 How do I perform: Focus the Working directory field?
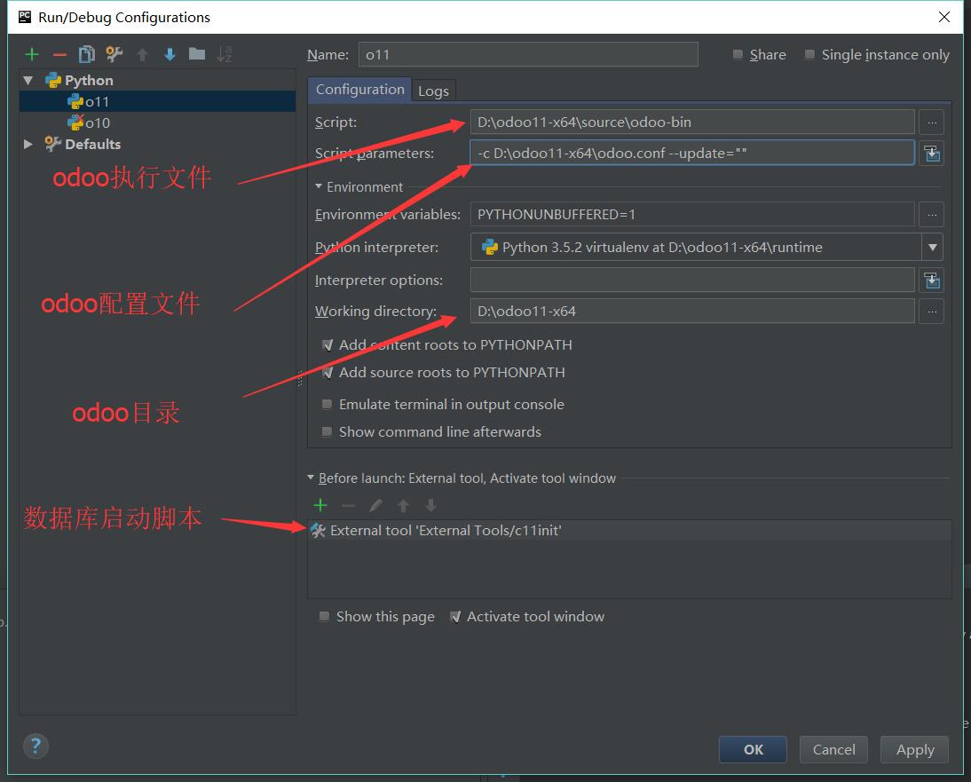coord(692,311)
